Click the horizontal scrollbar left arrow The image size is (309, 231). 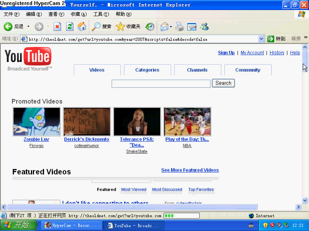pos(4,207)
